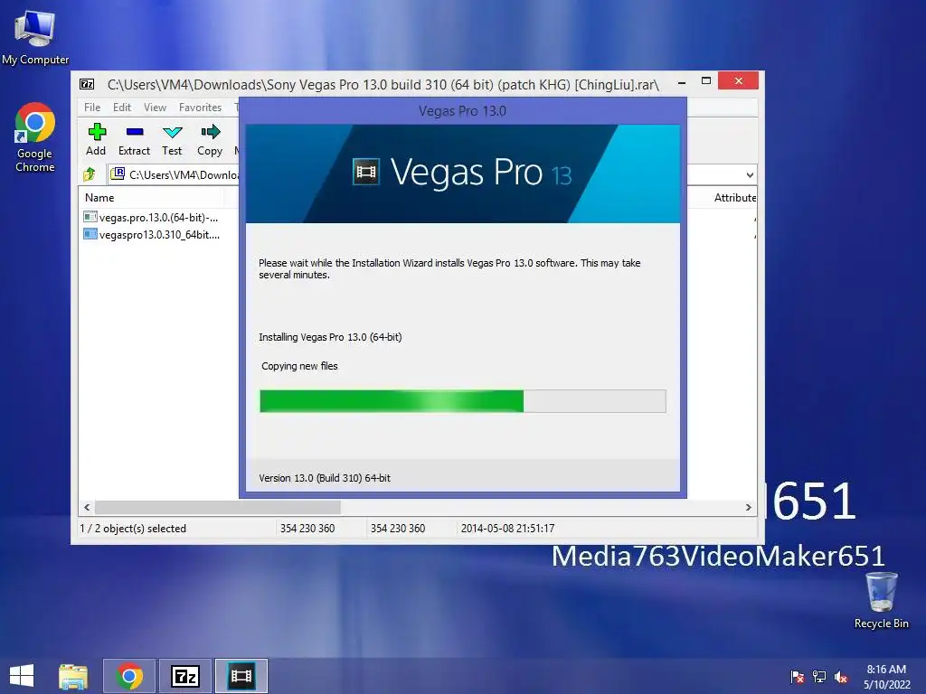This screenshot has width=926, height=694.
Task: Click the 7-Zip horizontal scrollbar thumb
Action: 218,508
